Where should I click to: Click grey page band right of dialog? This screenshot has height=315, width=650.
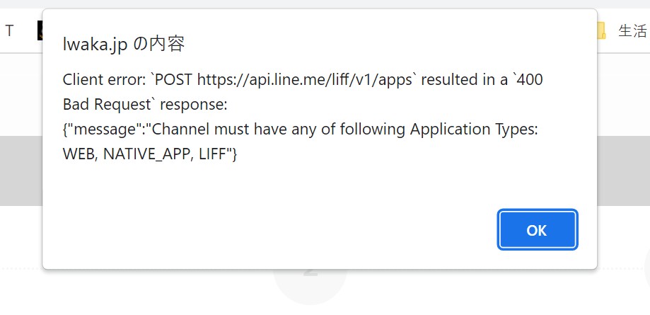[x=623, y=171]
